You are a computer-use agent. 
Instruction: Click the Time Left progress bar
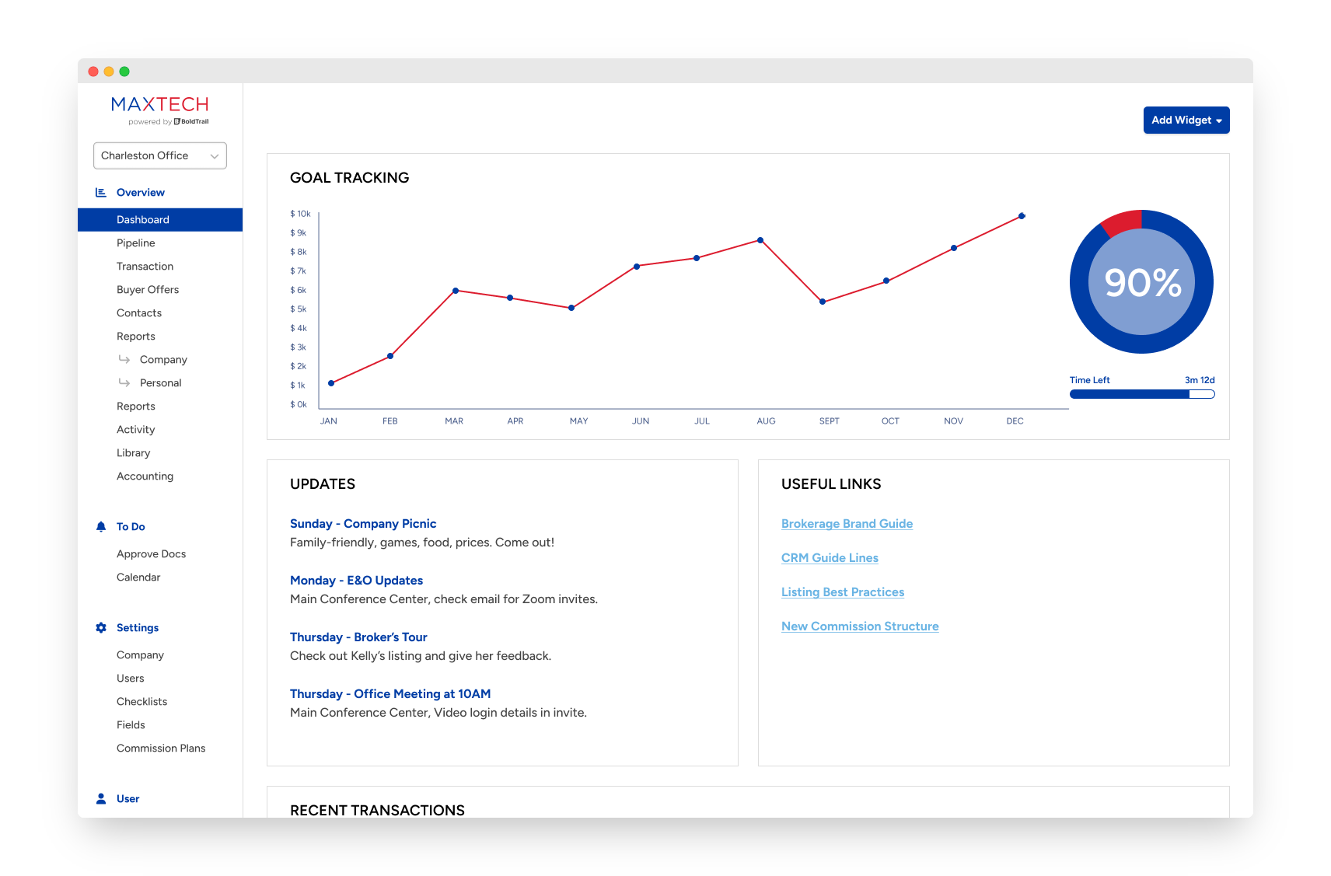coord(1141,394)
